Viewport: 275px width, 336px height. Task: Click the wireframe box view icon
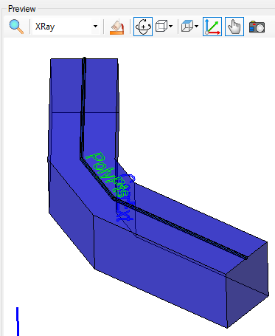point(161,27)
